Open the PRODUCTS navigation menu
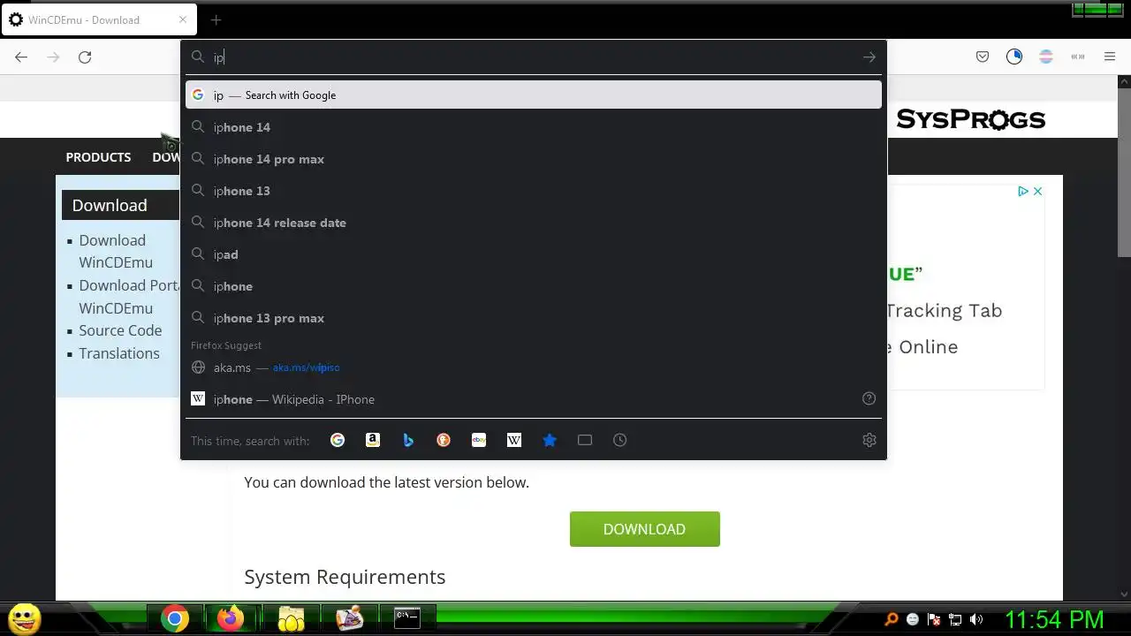1131x636 pixels. pyautogui.click(x=98, y=157)
